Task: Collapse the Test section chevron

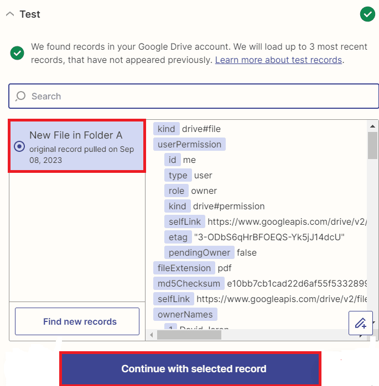Action: (x=10, y=14)
